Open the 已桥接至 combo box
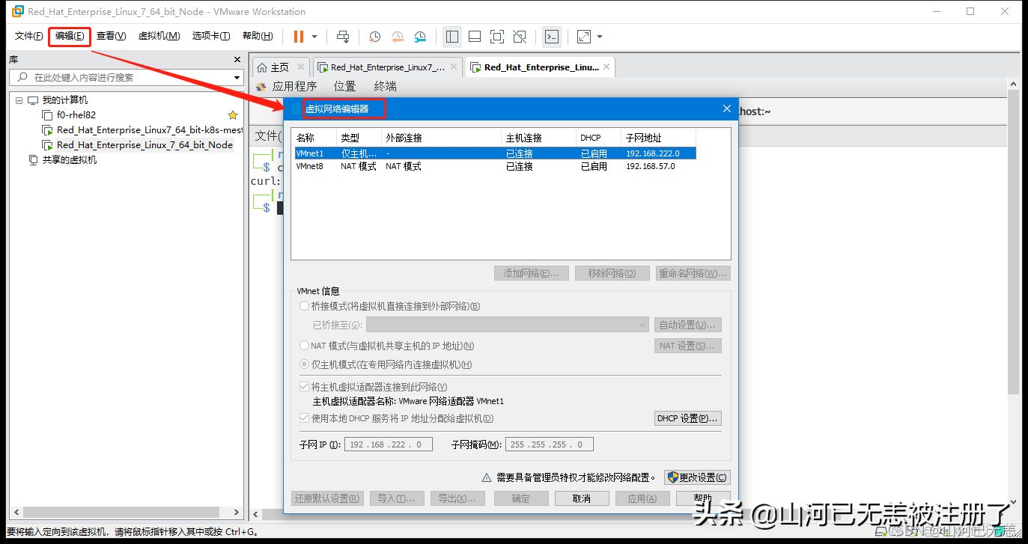Screen dimensions: 1028x544 (508, 325)
